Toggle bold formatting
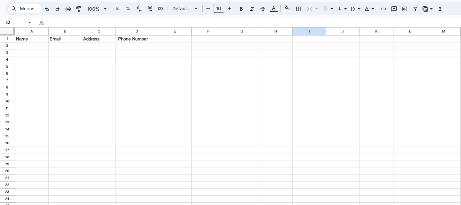461x205 pixels. 241,9
